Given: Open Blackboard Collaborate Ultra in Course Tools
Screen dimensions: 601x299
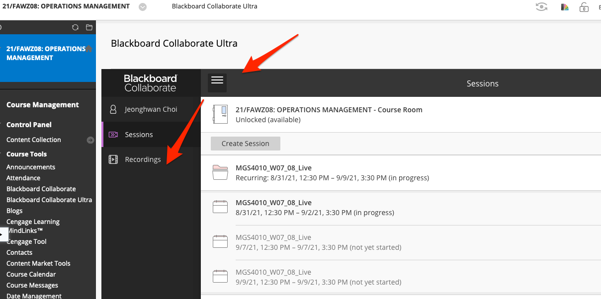Looking at the screenshot, I should tap(49, 200).
